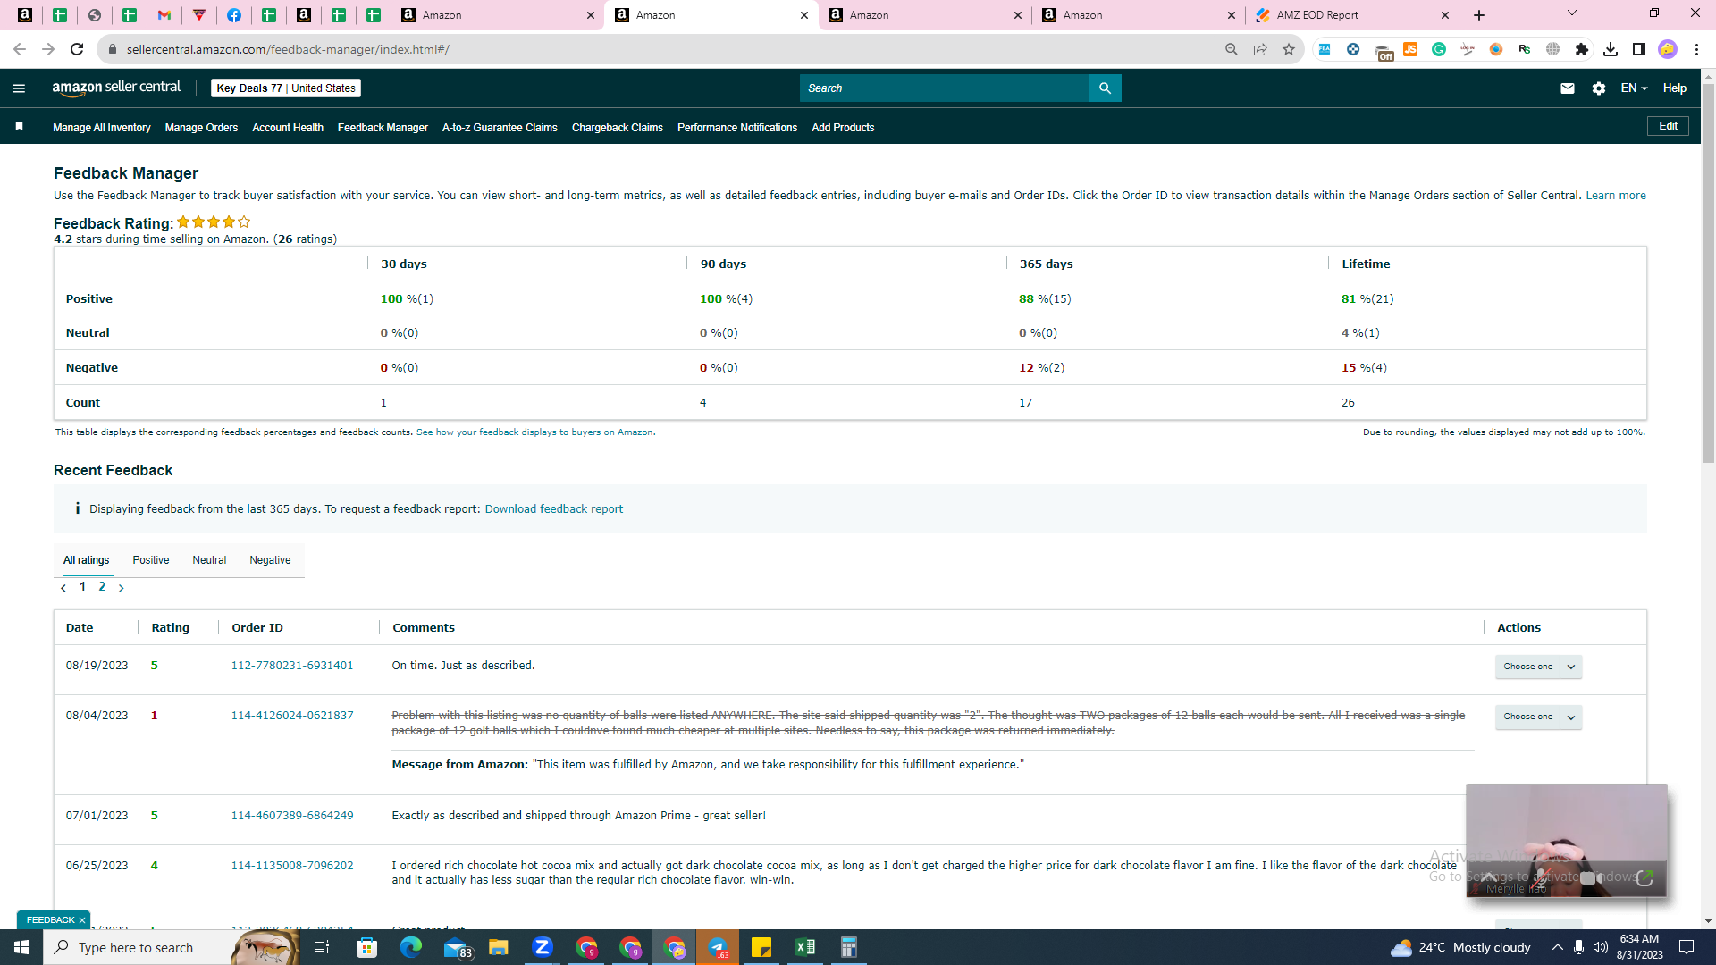
Task: Go to the previous feedback page arrow
Action: point(63,588)
